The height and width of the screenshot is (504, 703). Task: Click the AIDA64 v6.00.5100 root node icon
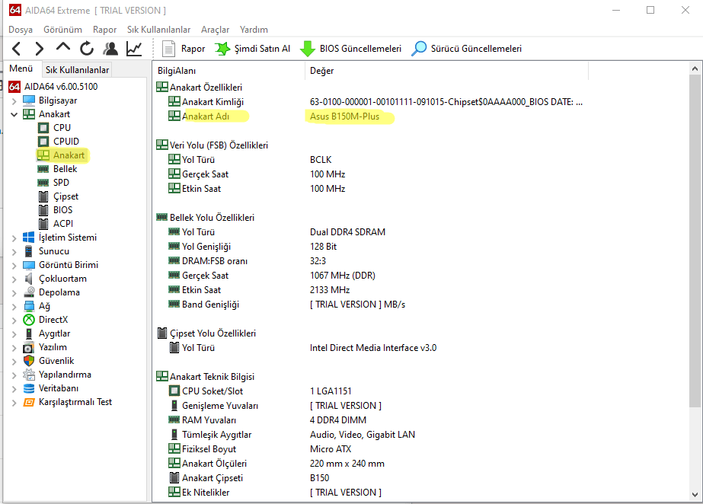click(14, 87)
